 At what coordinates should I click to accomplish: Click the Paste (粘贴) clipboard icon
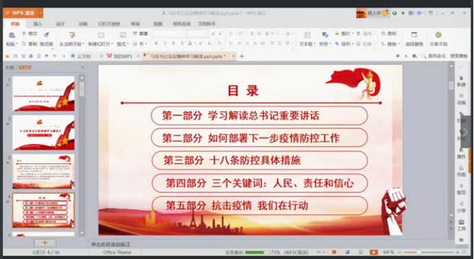[12, 35]
